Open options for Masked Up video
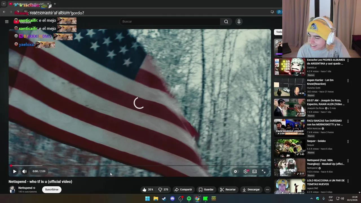361x203 pixels. click(348, 161)
